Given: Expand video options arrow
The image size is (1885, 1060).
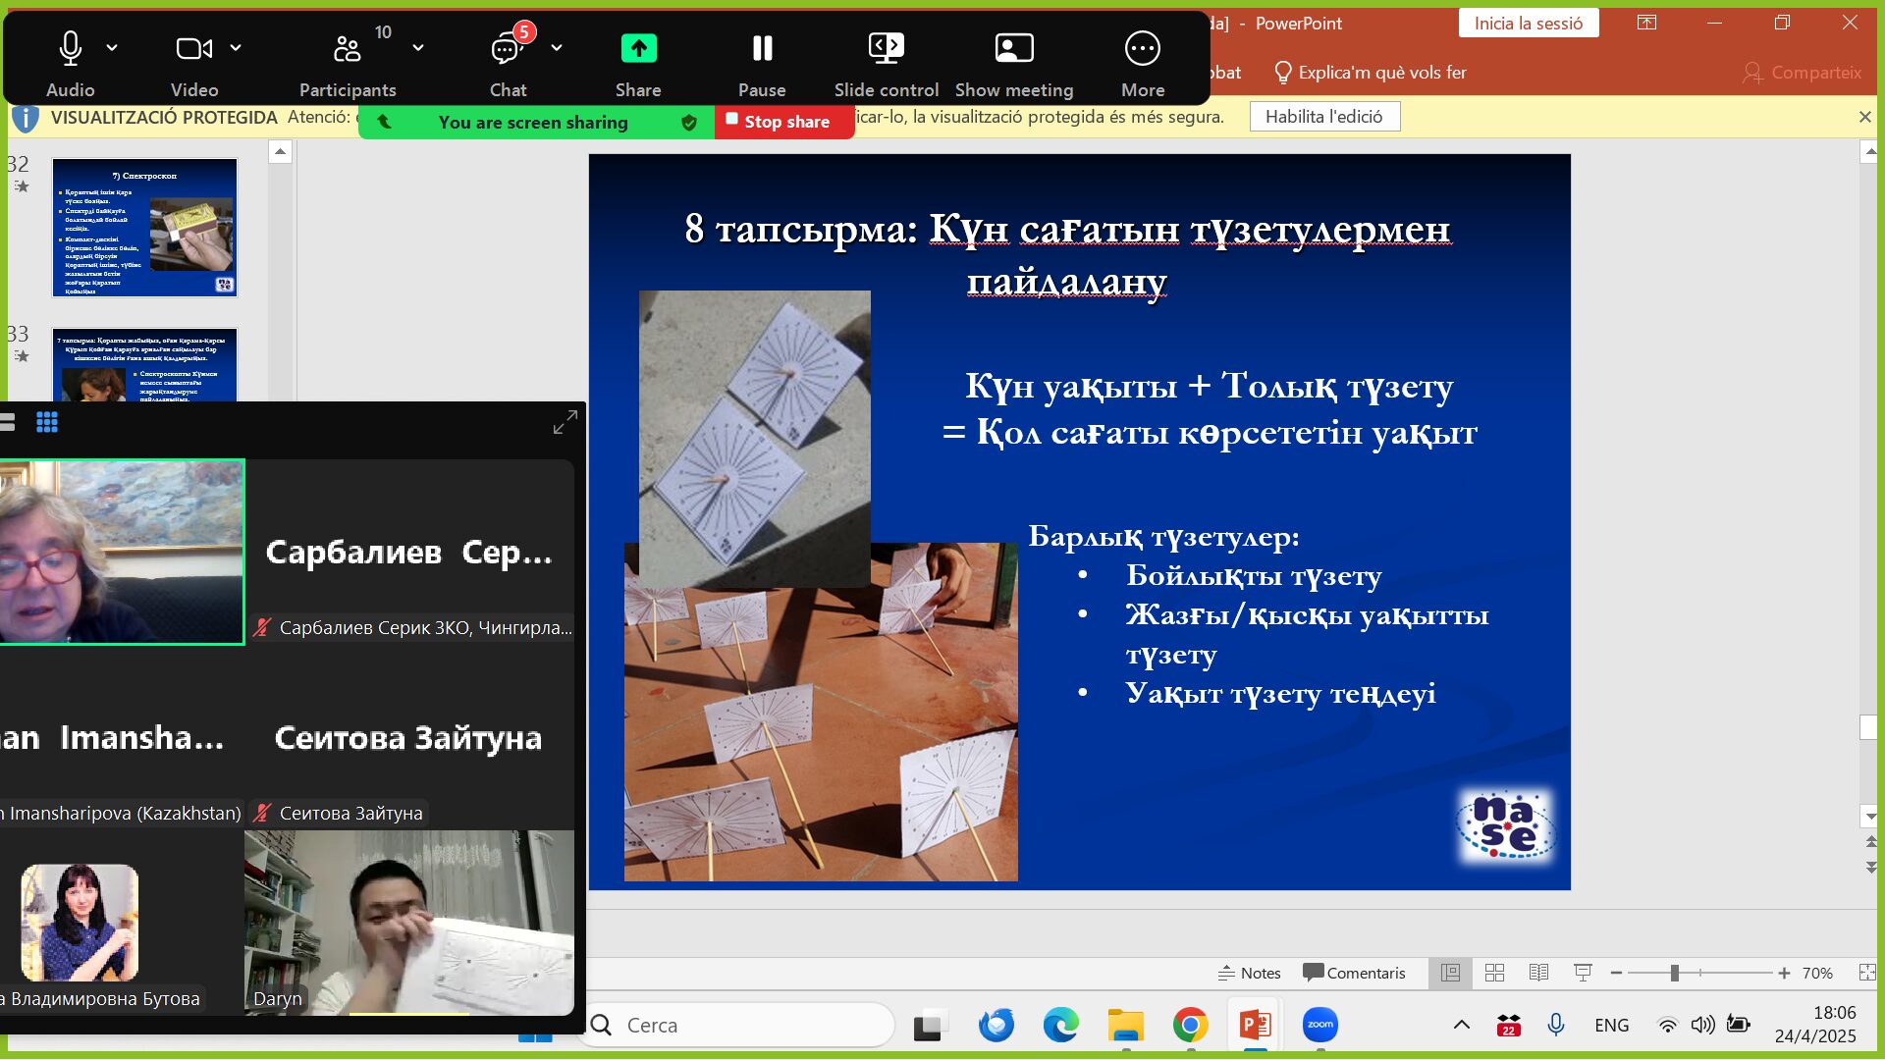Looking at the screenshot, I should [236, 47].
